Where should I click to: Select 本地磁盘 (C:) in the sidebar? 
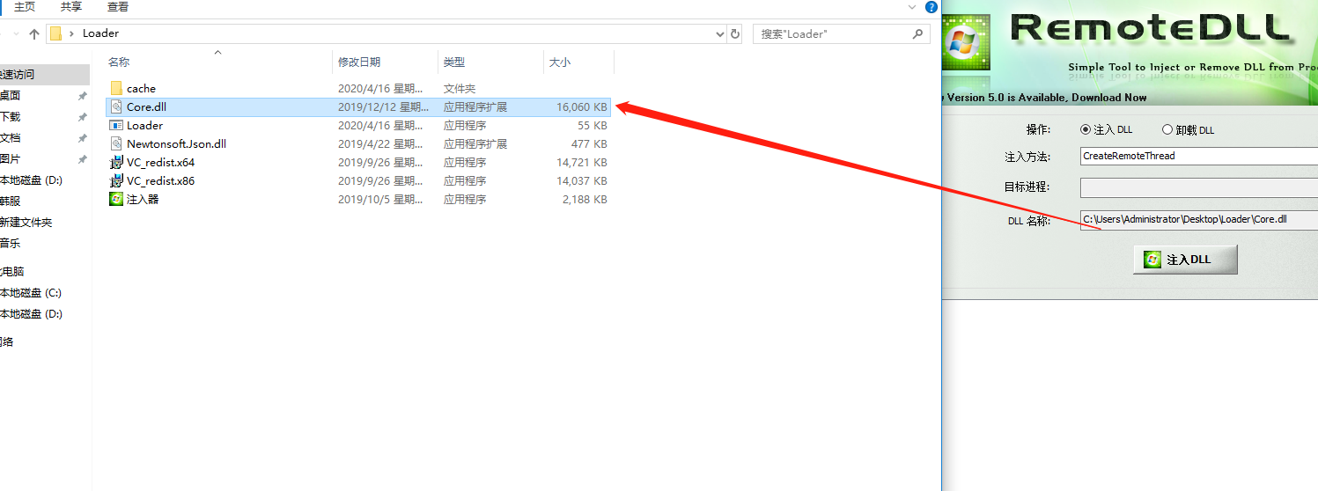31,293
